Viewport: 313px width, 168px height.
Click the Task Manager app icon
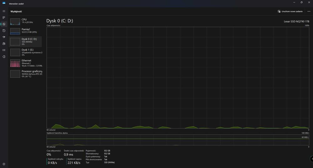4,3
